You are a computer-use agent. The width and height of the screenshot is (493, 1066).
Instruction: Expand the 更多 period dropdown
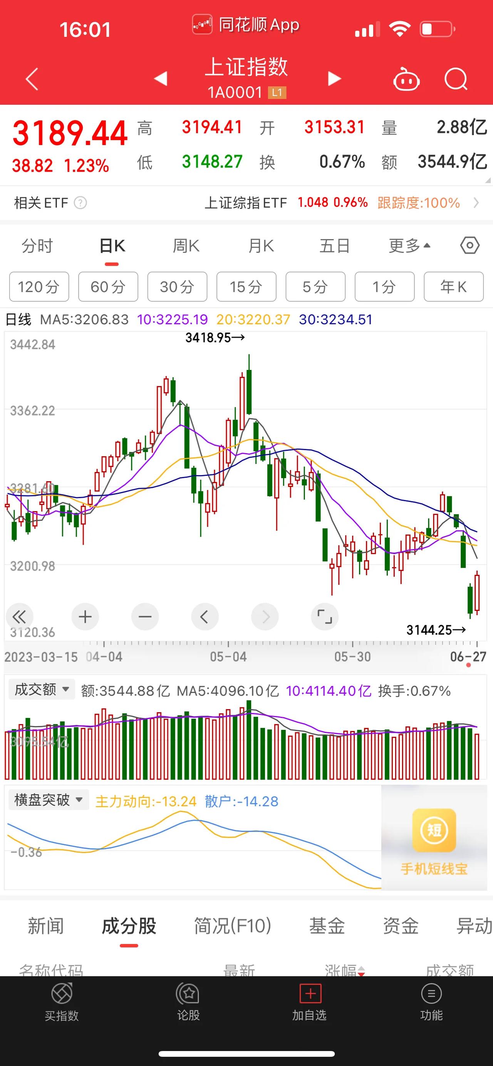pos(410,246)
